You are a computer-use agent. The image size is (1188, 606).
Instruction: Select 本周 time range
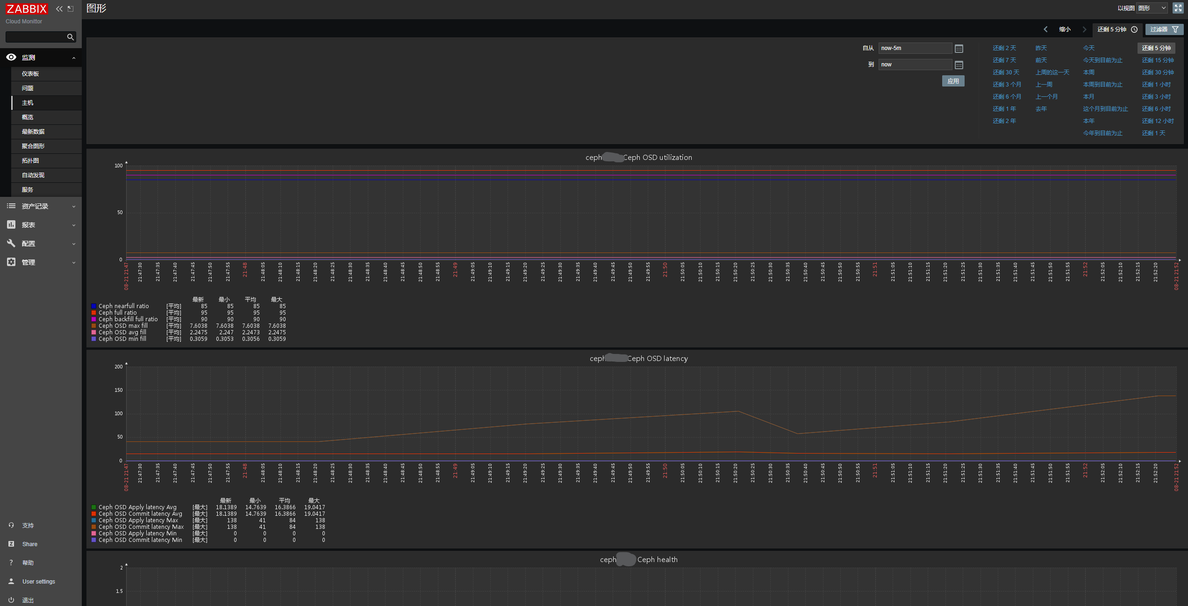pyautogui.click(x=1088, y=72)
